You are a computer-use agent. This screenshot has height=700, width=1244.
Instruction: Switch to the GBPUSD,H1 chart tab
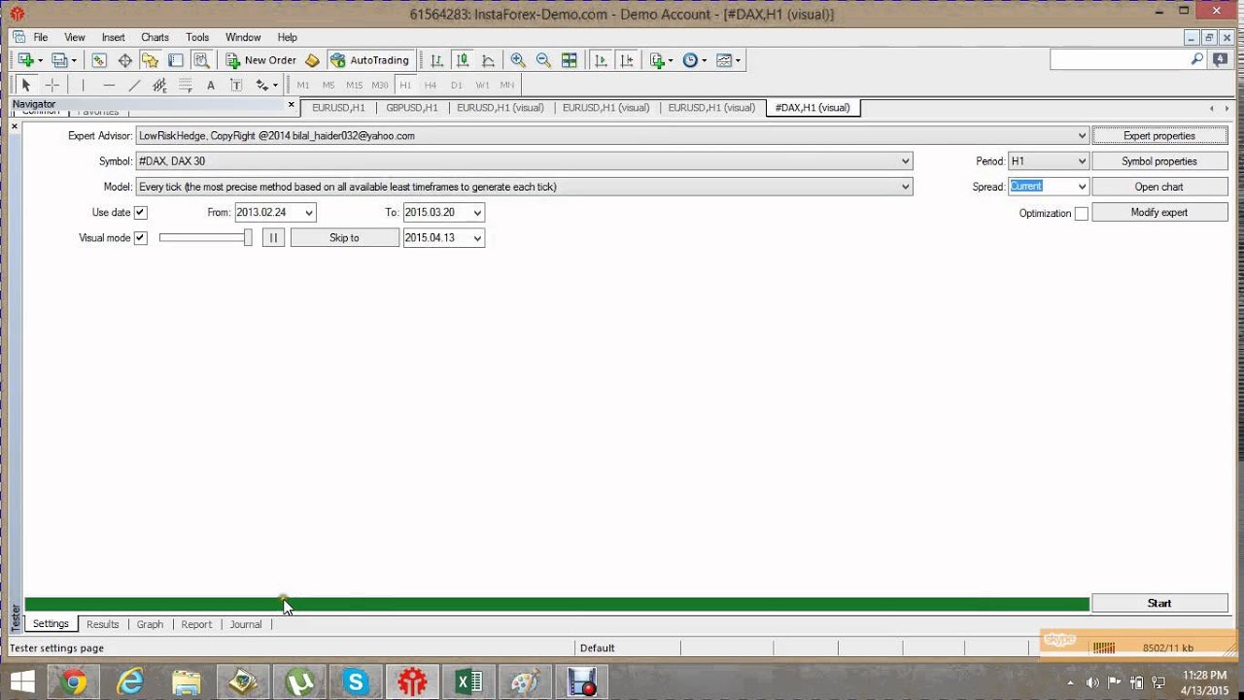coord(412,108)
